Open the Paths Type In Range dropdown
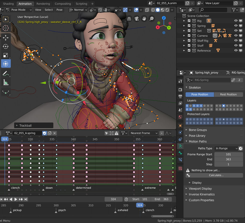The width and height of the screenshot is (245, 223). tap(226, 148)
